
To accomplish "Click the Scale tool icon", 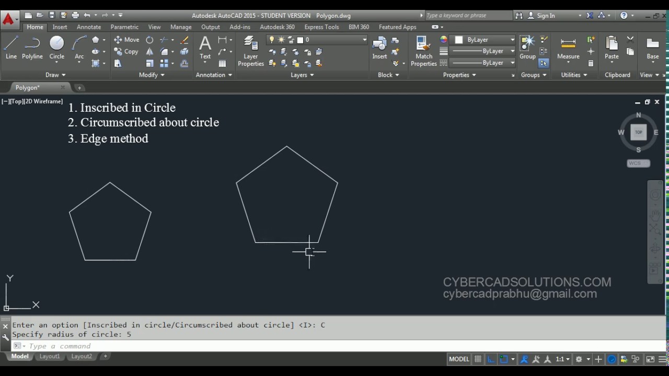I will point(149,63).
